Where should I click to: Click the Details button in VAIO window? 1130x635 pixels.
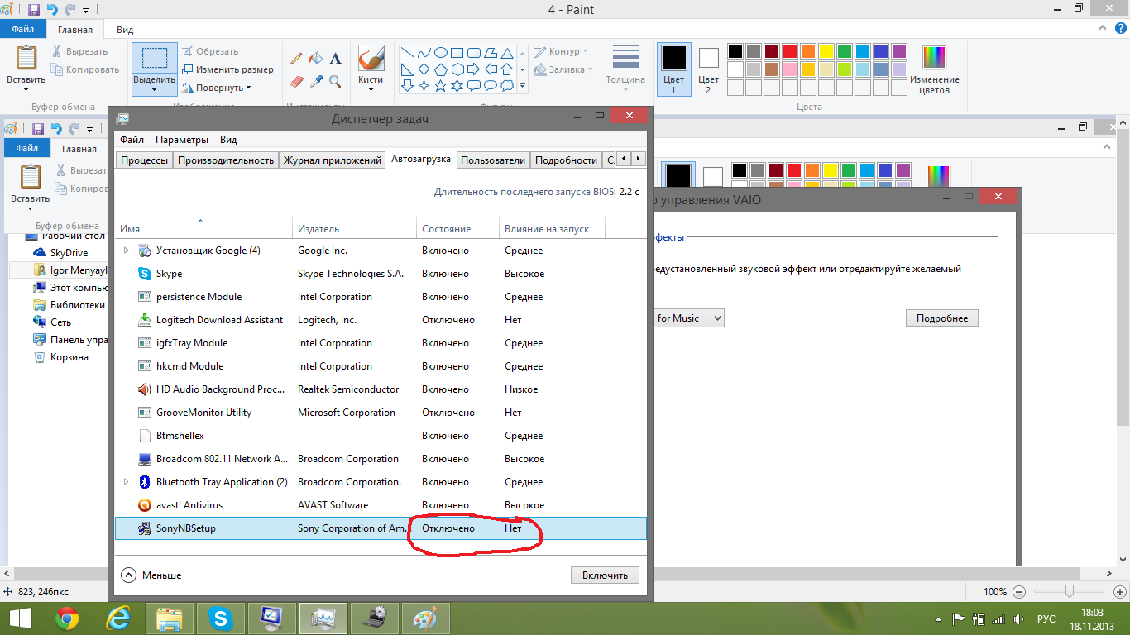tap(941, 318)
